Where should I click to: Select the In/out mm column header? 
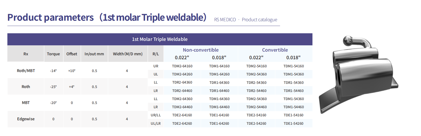tap(94, 54)
